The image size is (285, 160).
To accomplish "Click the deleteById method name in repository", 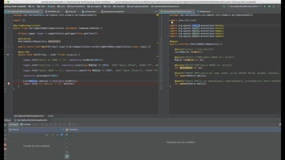I will click(186, 68).
